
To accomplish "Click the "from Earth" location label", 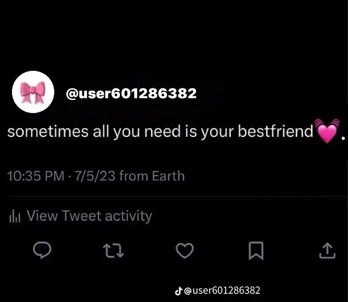I will [x=152, y=176].
